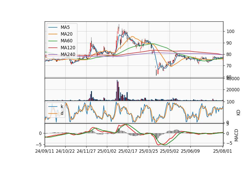Click the 25/01/02 date axis label

point(107,151)
